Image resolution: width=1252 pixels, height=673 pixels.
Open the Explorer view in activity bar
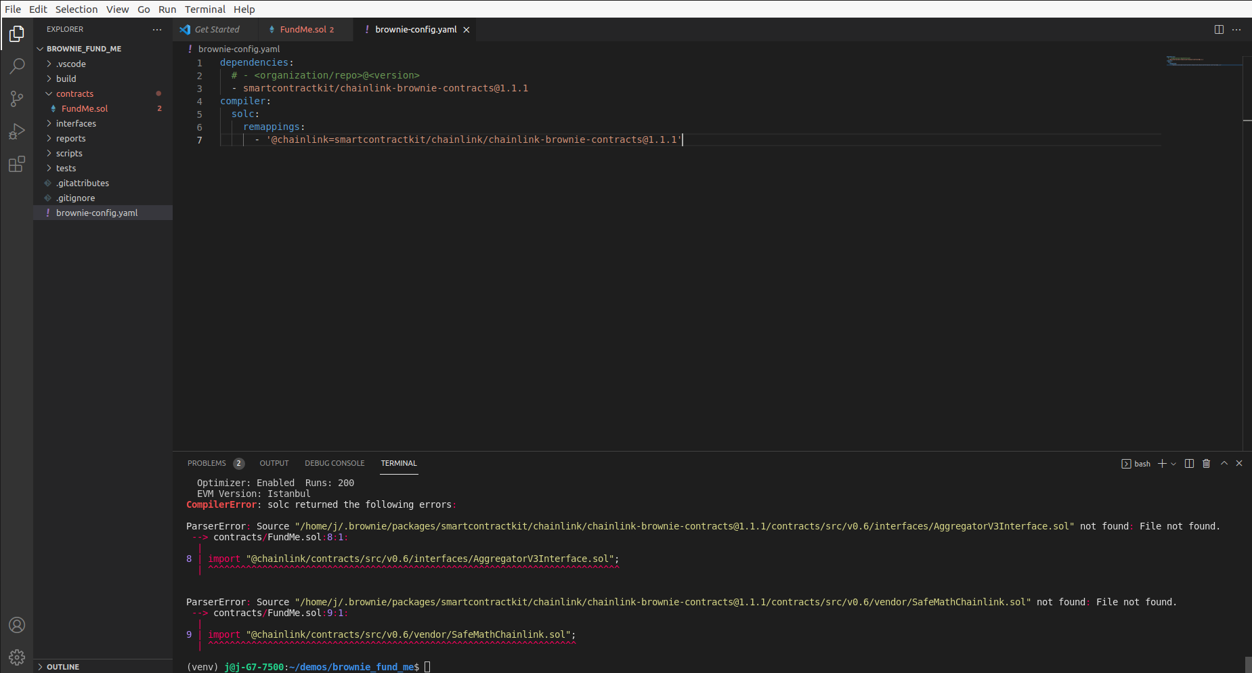(x=17, y=33)
